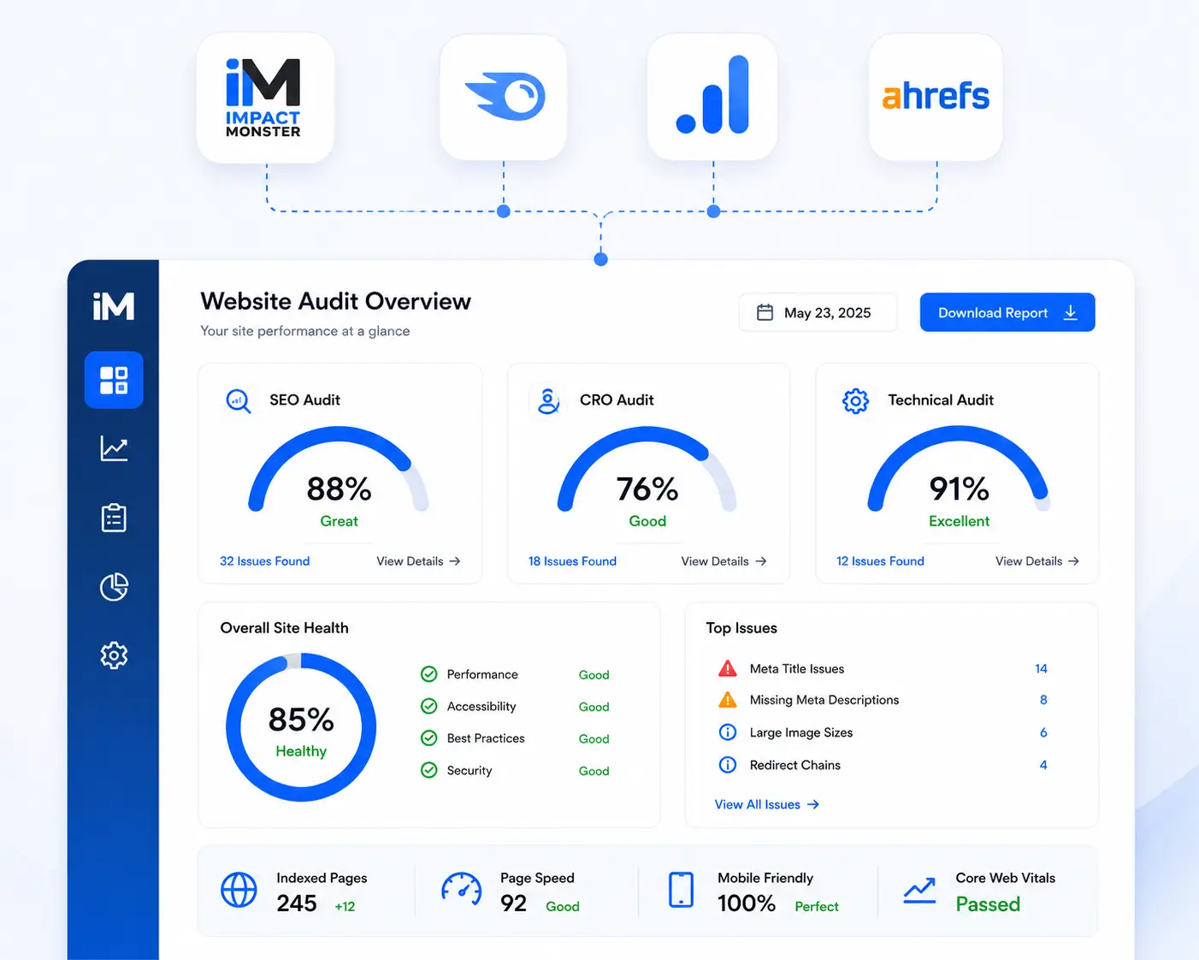Click the Technical Audit gear icon

pos(855,400)
